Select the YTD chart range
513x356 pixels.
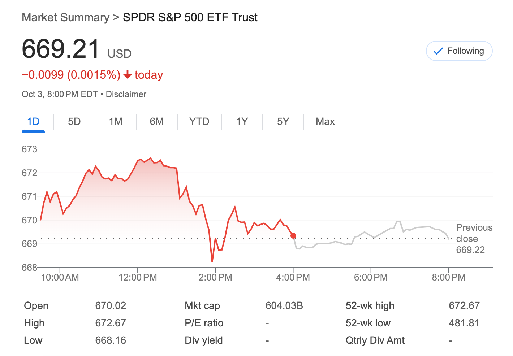[199, 122]
